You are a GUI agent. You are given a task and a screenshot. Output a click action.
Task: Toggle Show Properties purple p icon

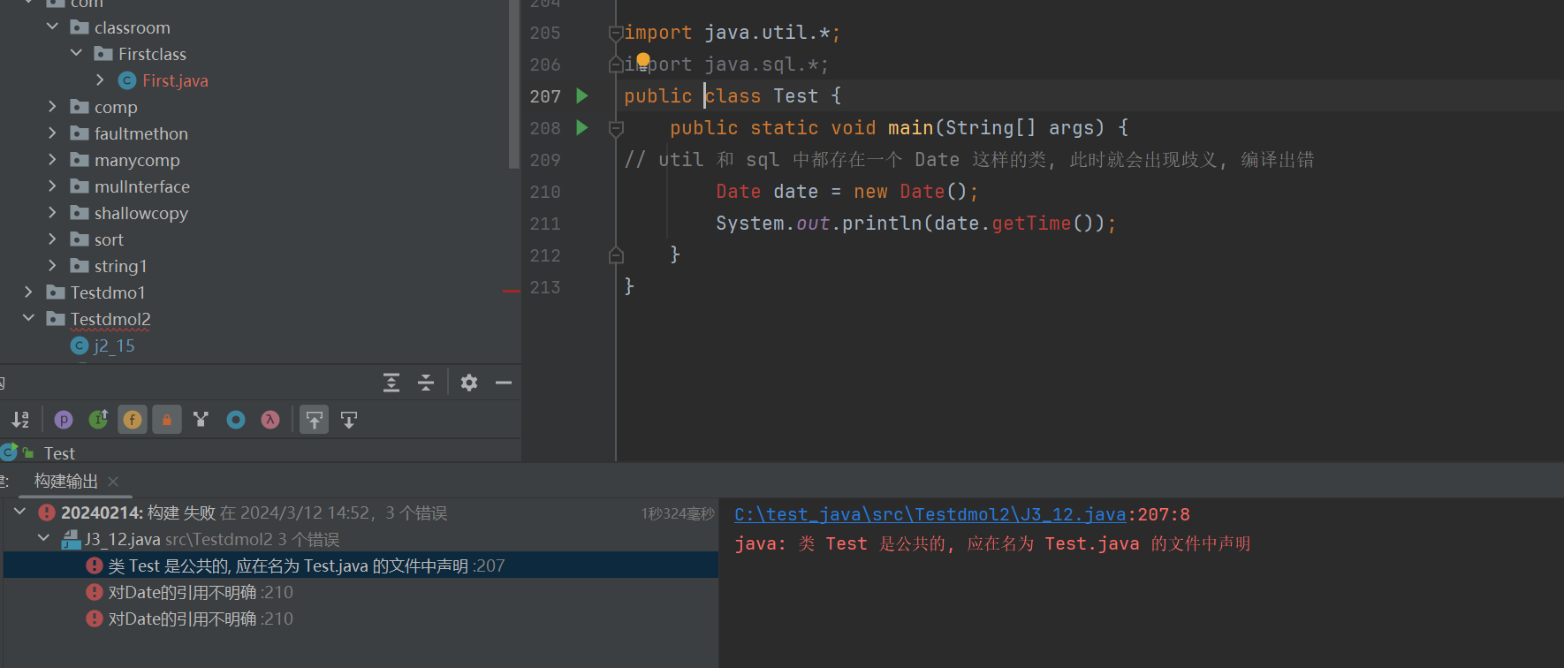tap(64, 420)
